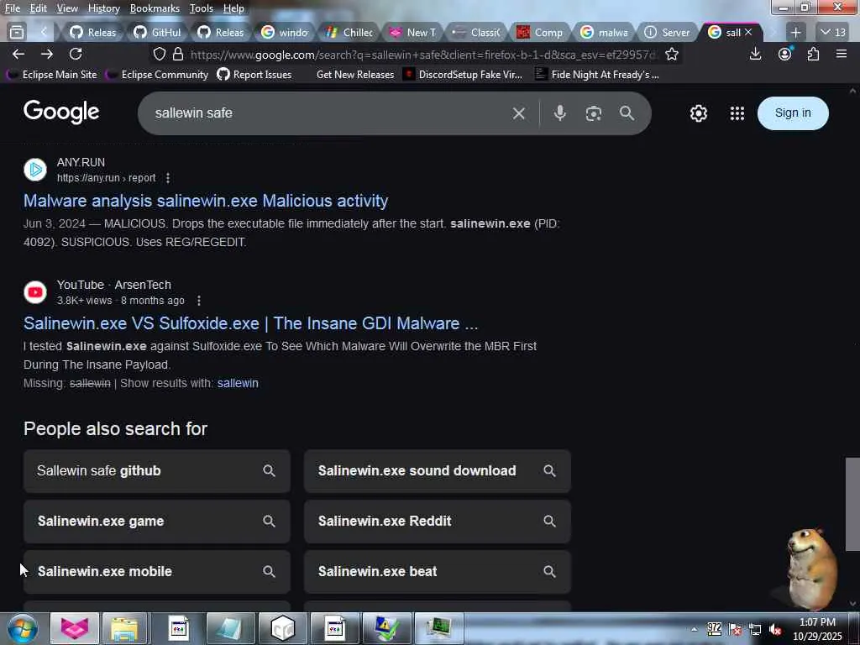Open the folder icon in taskbar

point(124,628)
